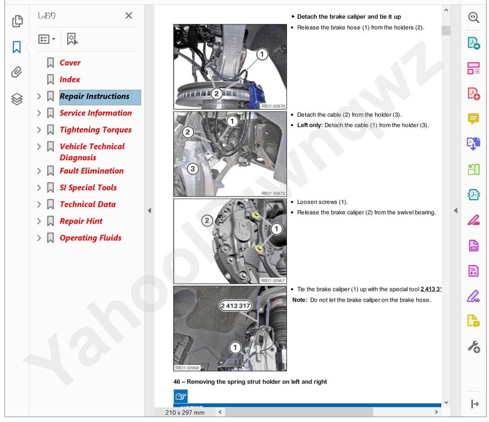Open the Protect document tool
Image resolution: width=489 pixels, height=422 pixels.
(474, 245)
